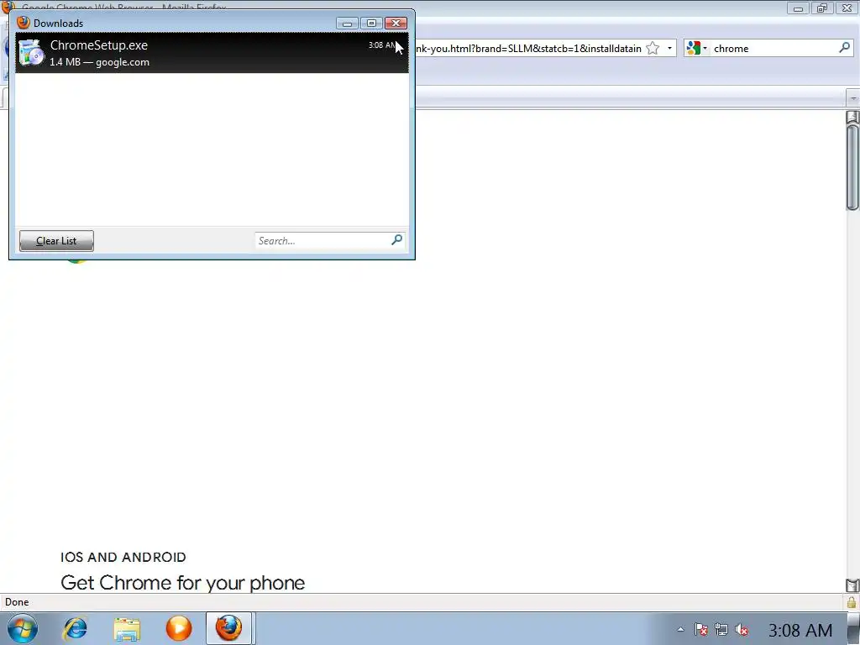Click the scrollbar up arrow

[852, 117]
